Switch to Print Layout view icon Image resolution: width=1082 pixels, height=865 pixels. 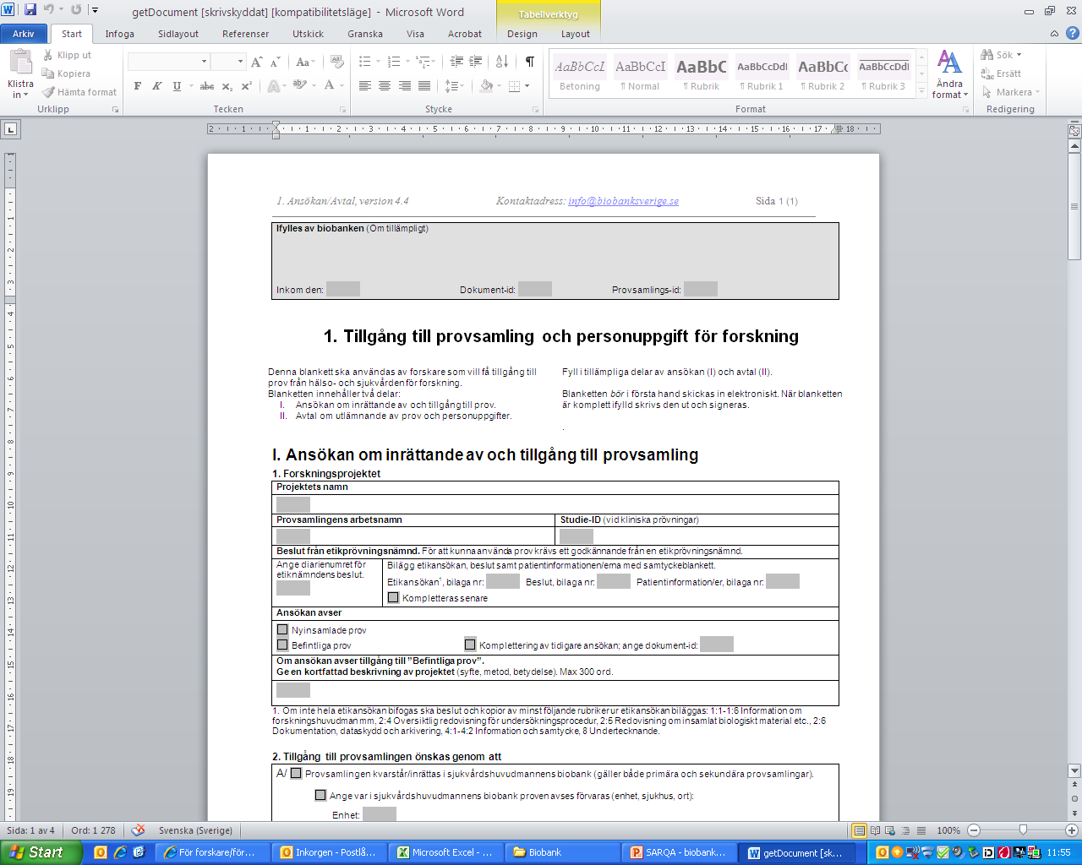pyautogui.click(x=860, y=830)
